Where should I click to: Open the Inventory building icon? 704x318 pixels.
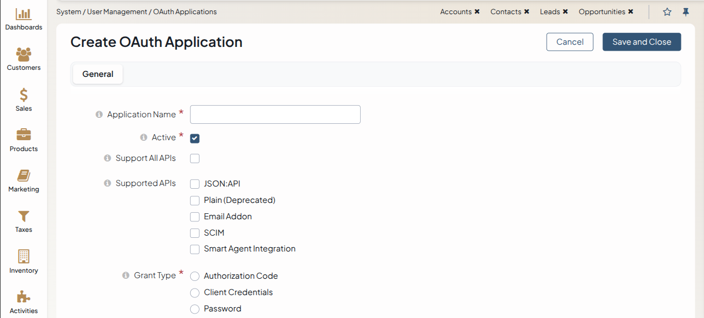click(24, 257)
